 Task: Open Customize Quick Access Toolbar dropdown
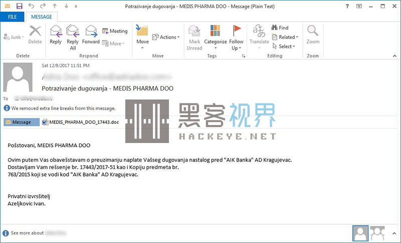click(x=76, y=6)
